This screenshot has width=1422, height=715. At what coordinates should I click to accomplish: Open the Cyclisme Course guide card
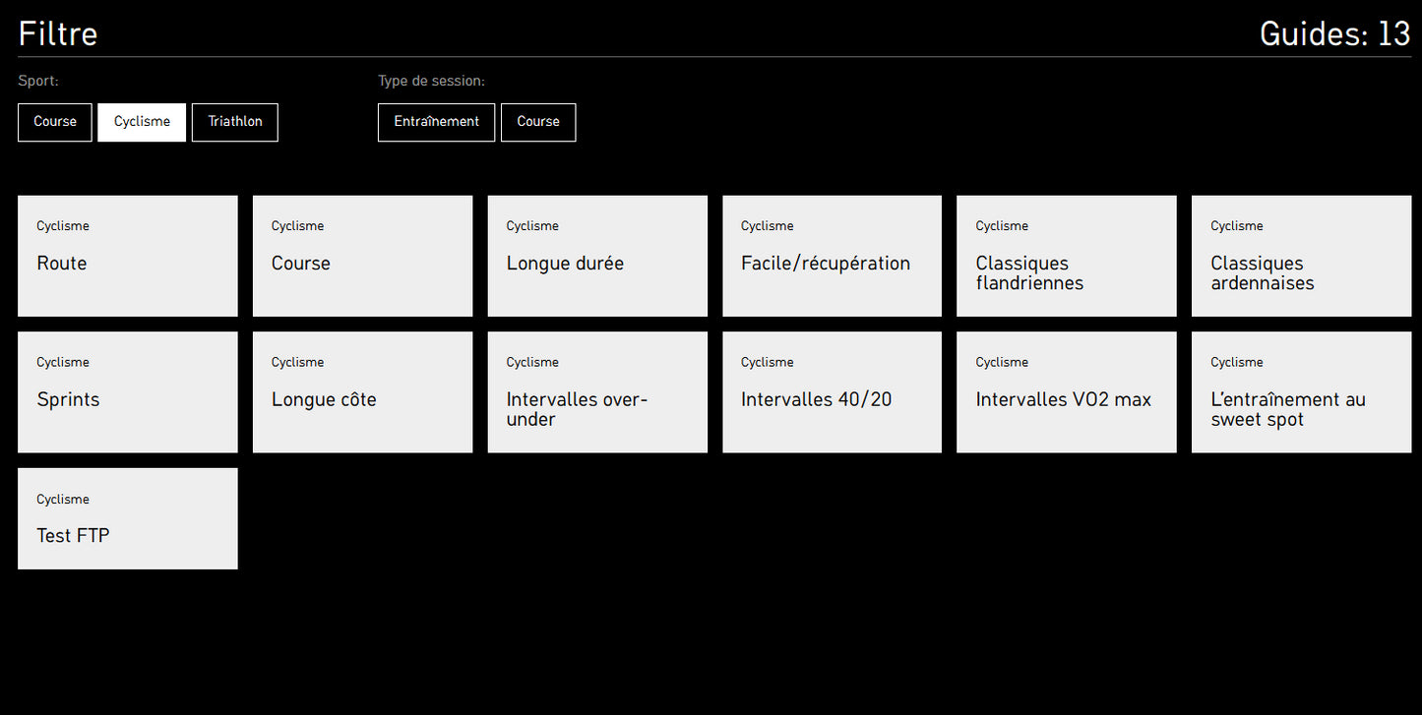tap(362, 256)
